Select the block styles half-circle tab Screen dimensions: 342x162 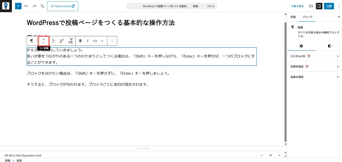329,46
